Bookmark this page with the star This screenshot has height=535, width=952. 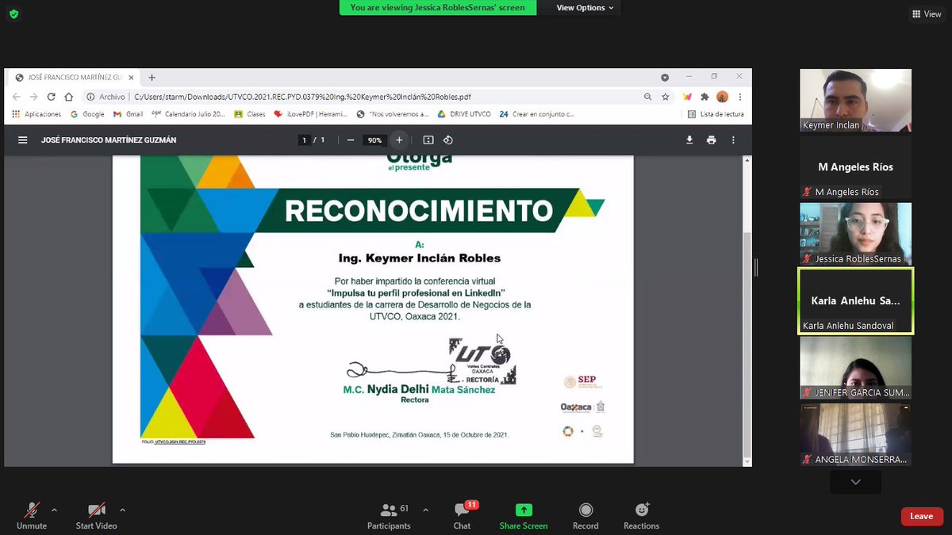[666, 97]
